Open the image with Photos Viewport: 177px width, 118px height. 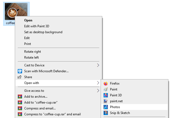tap(134, 107)
